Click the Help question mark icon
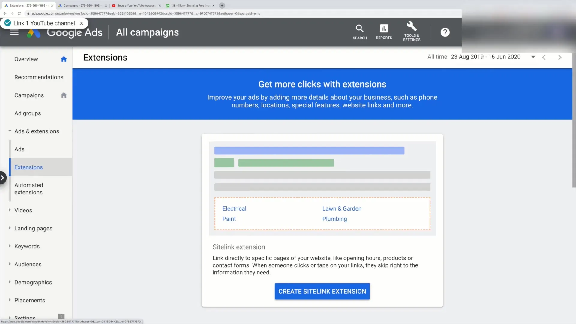 click(445, 32)
